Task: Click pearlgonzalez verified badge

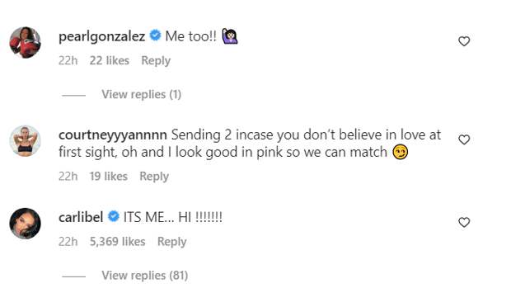Action: click(x=155, y=35)
